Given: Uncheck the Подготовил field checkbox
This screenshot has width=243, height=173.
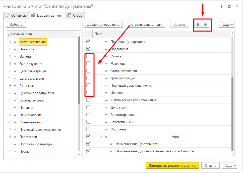Looking at the screenshot, I should 88,49.
